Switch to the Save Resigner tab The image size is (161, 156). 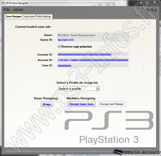(13, 16)
